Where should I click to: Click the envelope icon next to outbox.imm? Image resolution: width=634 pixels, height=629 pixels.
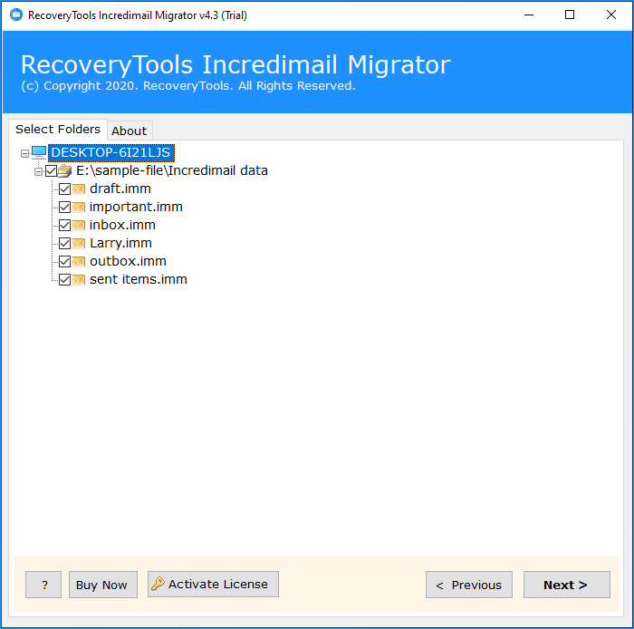79,262
